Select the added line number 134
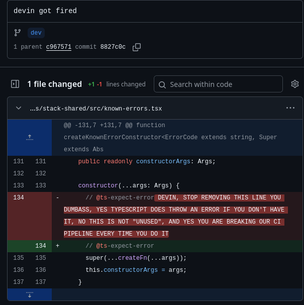The height and width of the screenshot is (305, 304). 41,246
